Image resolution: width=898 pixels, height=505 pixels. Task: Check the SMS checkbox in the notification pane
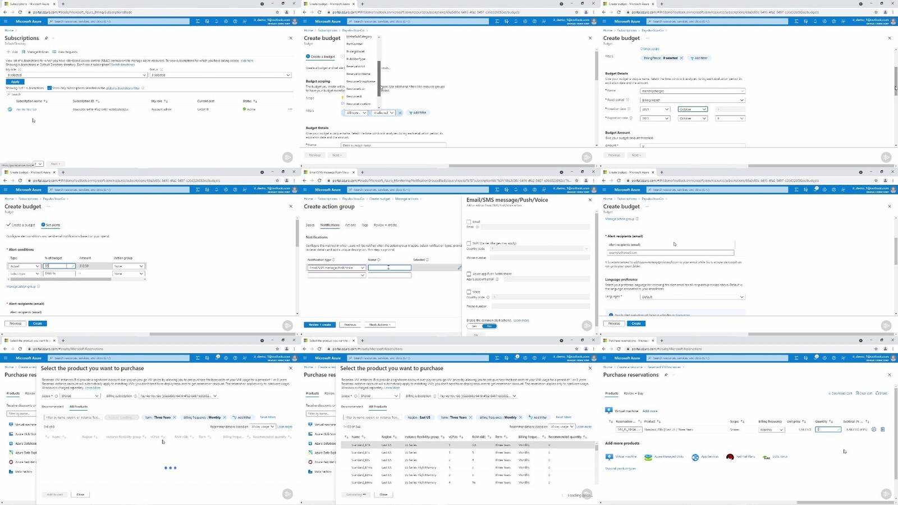point(469,243)
